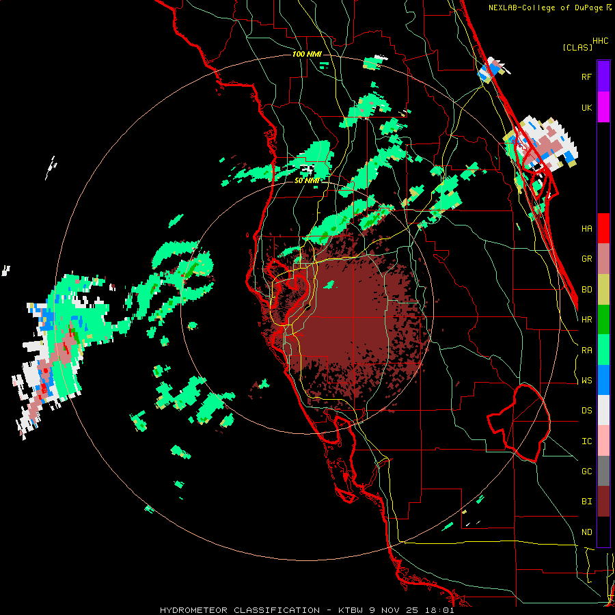The image size is (615, 615).
Task: Click the HA legend label
Action: [586, 228]
